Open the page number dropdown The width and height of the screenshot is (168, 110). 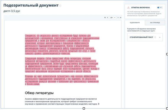115,18
